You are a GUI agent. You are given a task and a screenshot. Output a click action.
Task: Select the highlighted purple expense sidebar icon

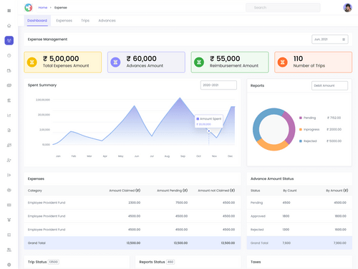tap(9, 40)
